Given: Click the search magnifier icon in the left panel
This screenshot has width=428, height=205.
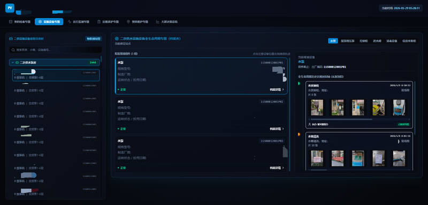Looking at the screenshot, I should pyautogui.click(x=13, y=50).
